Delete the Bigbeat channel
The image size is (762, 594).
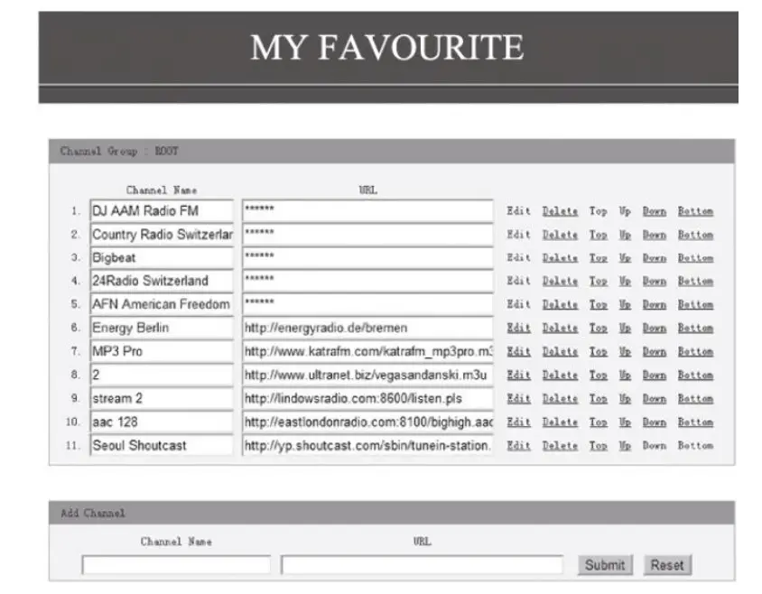560,258
